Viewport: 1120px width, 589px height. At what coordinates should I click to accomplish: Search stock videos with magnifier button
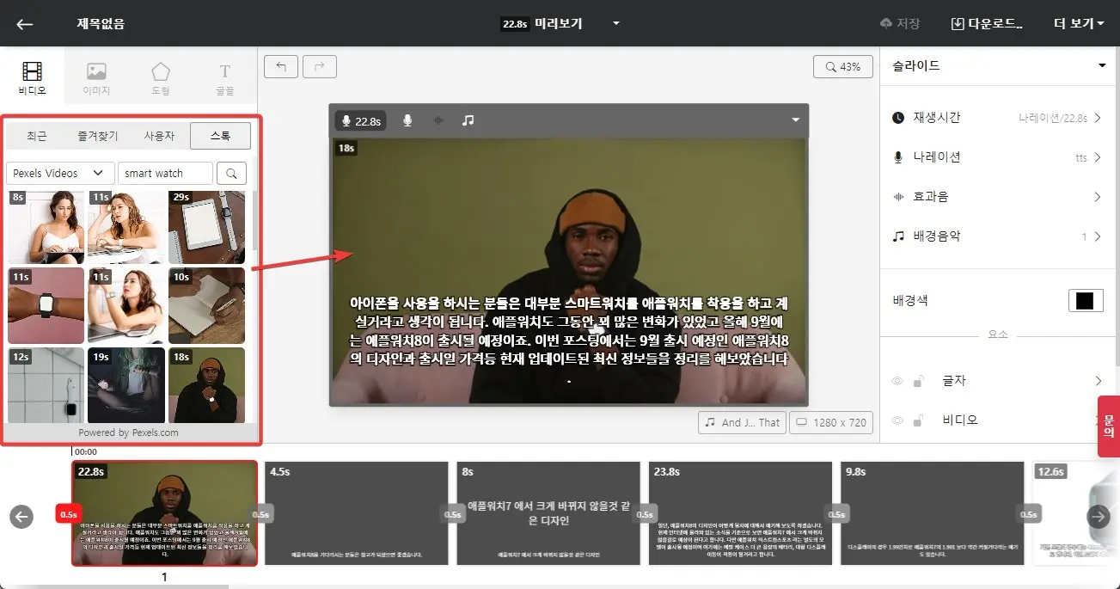(x=231, y=173)
